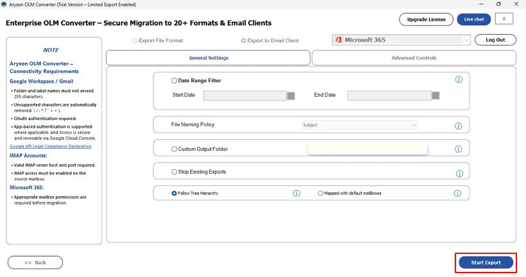Open the Start Date calendar picker
The height and width of the screenshot is (277, 526).
point(291,96)
